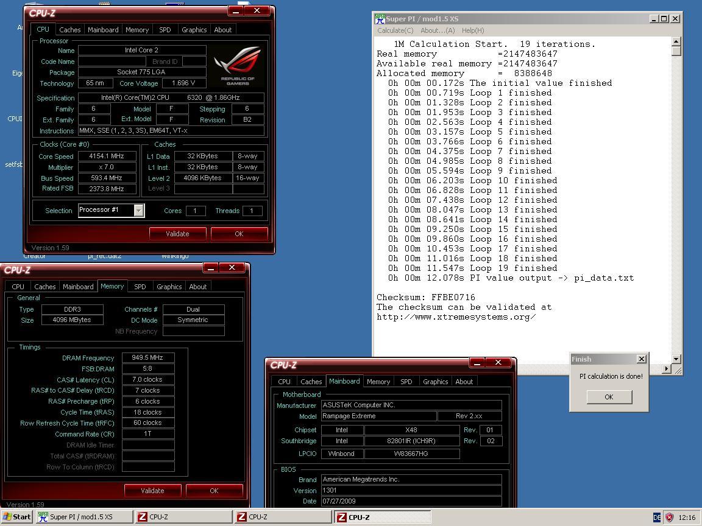Screen dimensions: 702x526
Task: Open the Help(H) menu in Super PI
Action: click(x=473, y=30)
